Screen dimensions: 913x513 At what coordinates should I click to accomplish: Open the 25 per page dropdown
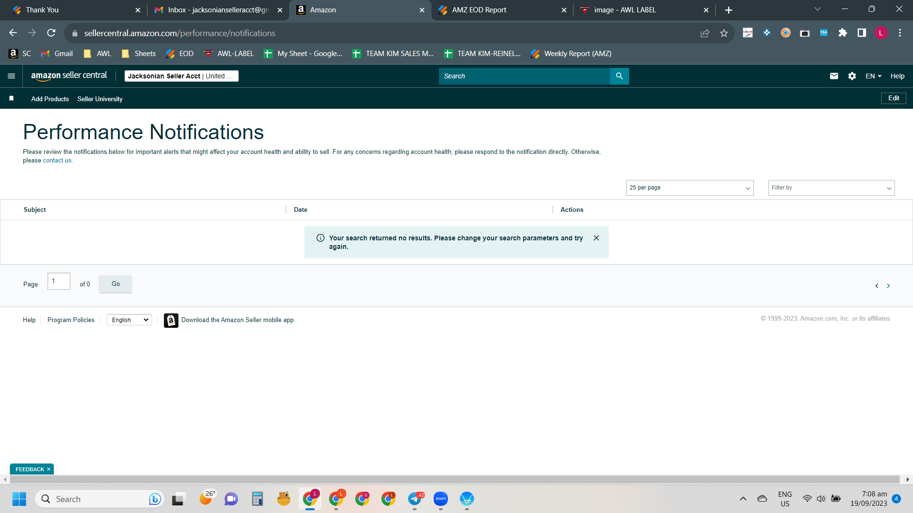(690, 188)
